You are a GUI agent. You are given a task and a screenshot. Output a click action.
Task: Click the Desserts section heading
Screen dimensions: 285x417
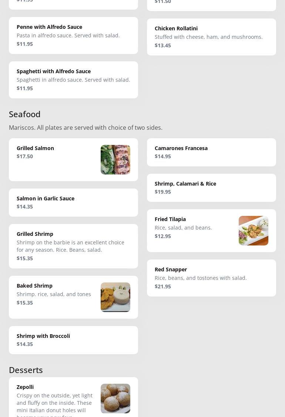click(x=26, y=370)
